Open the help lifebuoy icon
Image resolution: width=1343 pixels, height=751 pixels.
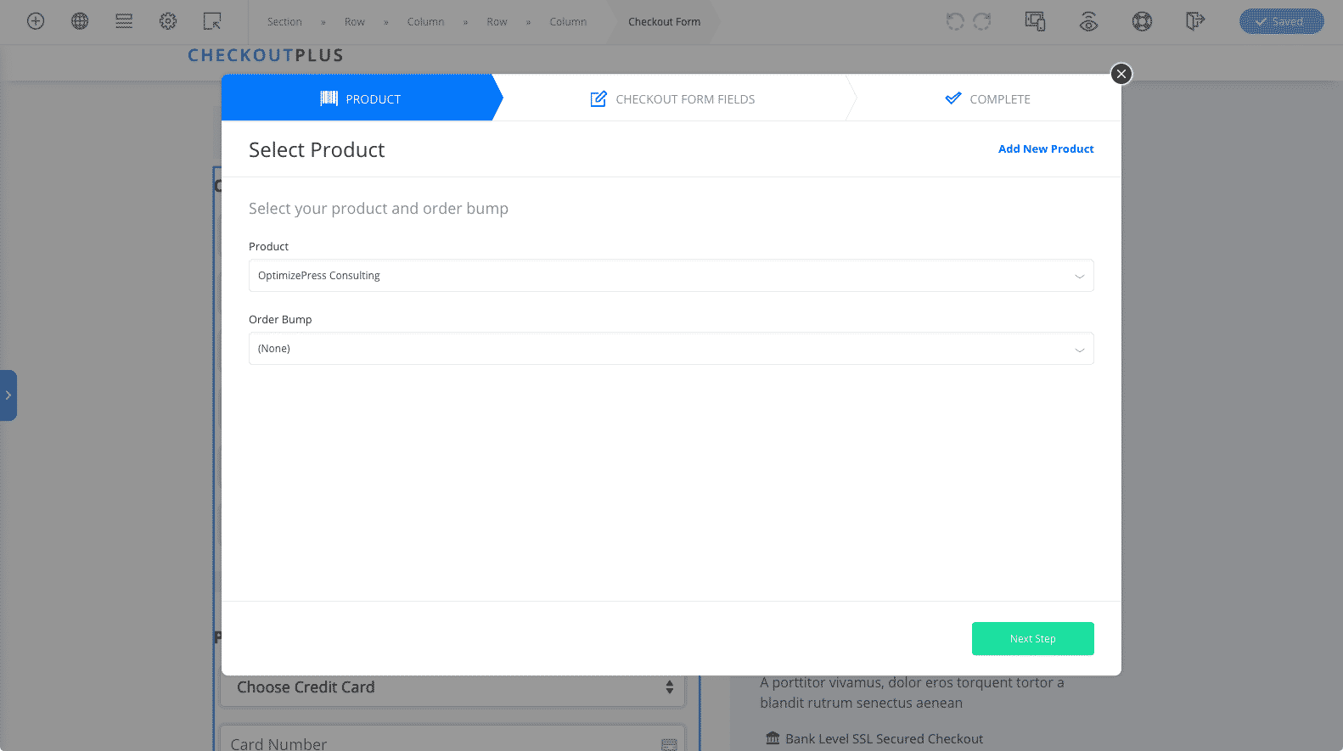[1143, 21]
